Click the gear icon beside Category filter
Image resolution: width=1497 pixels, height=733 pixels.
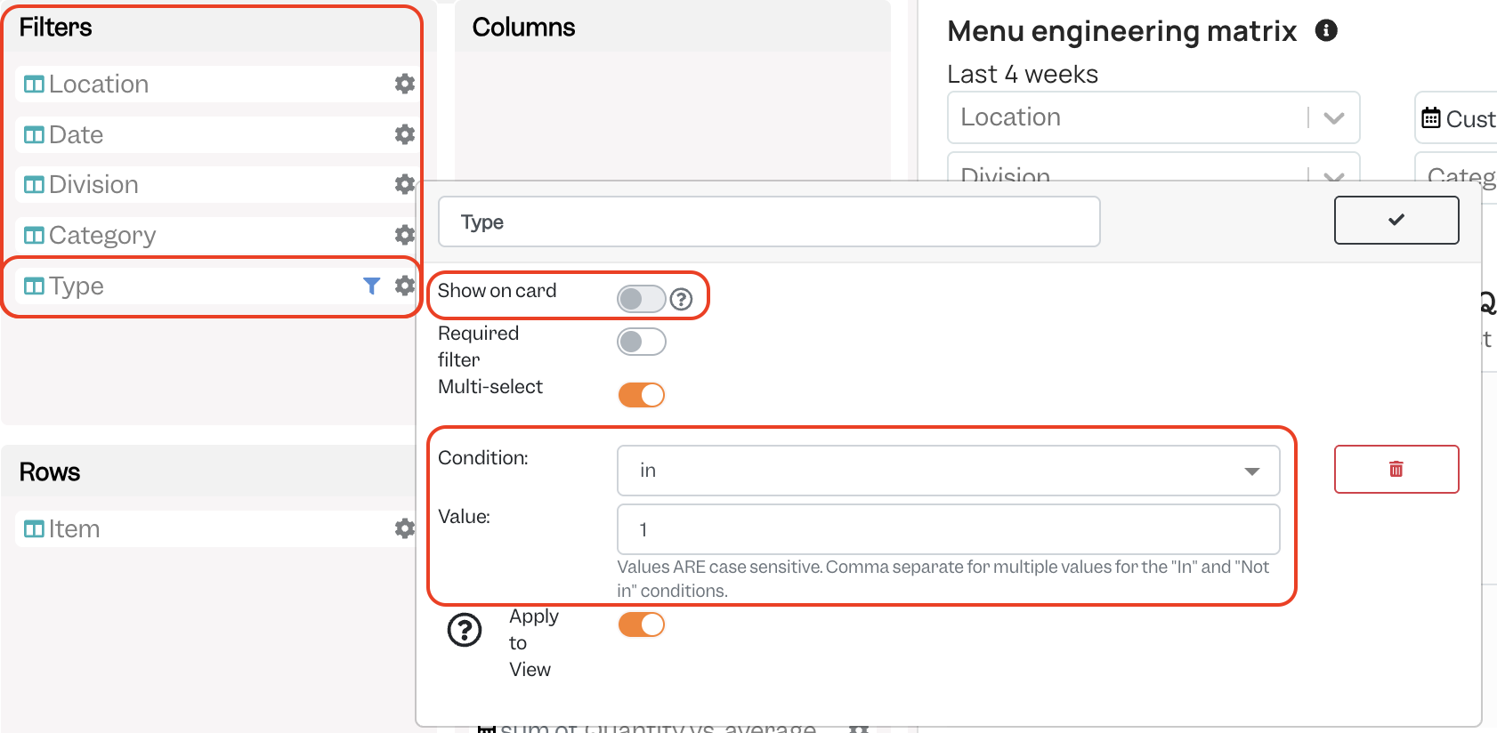click(405, 235)
